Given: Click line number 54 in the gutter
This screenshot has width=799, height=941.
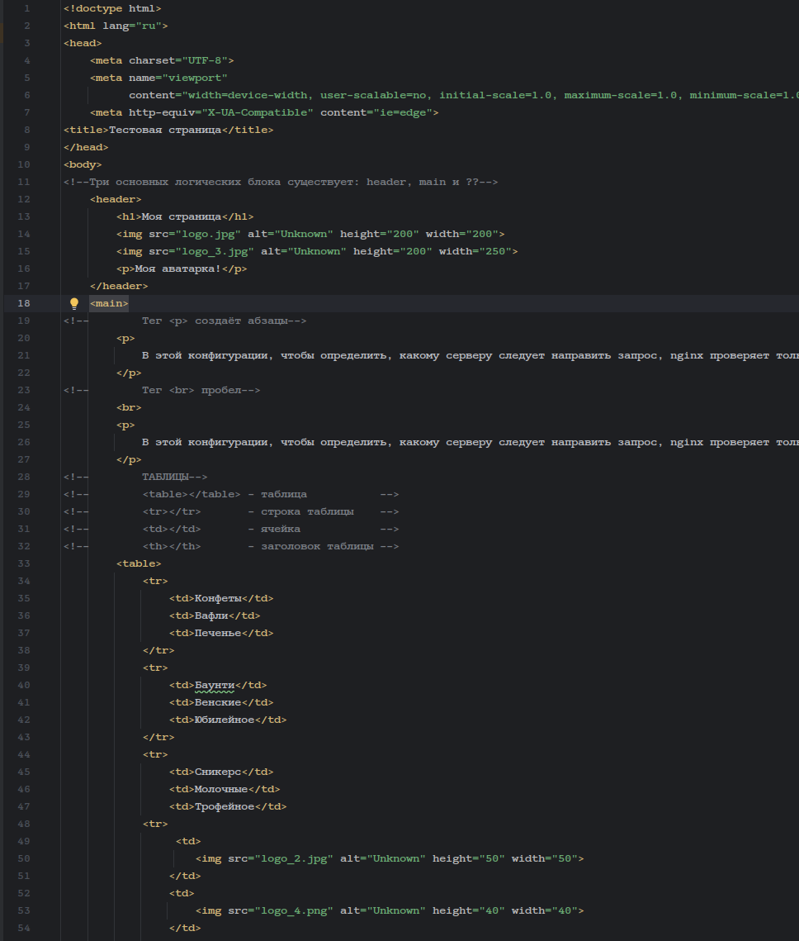Looking at the screenshot, I should point(23,928).
